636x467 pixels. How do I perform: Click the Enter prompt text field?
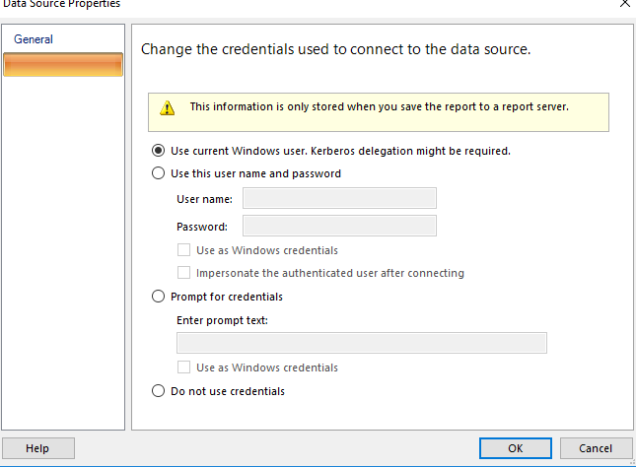click(x=362, y=343)
